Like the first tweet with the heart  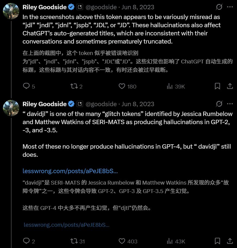click(122, 86)
